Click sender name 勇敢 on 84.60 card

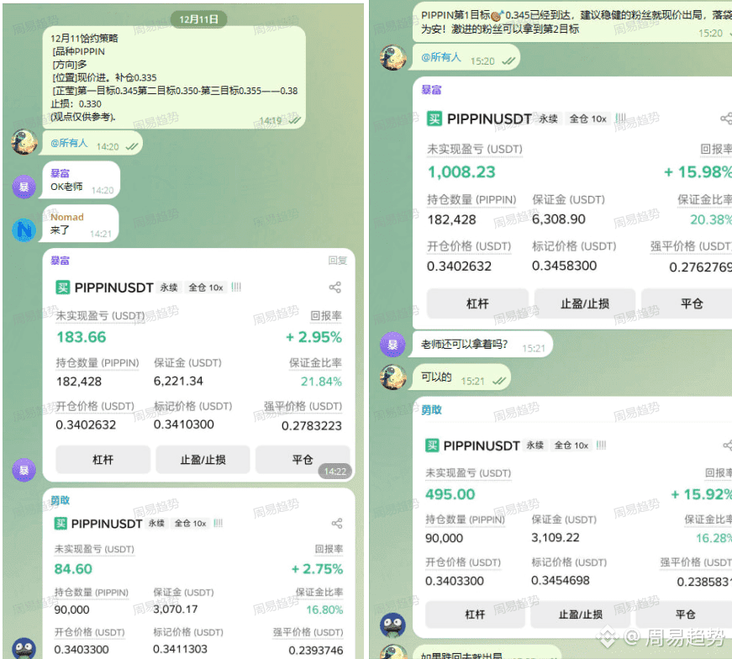[x=61, y=500]
